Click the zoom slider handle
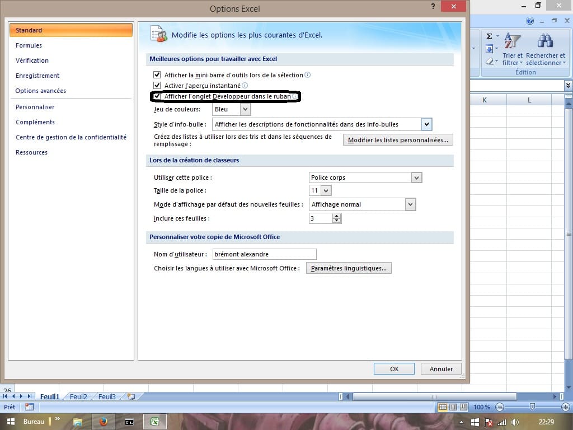The height and width of the screenshot is (430, 573). pyautogui.click(x=532, y=407)
